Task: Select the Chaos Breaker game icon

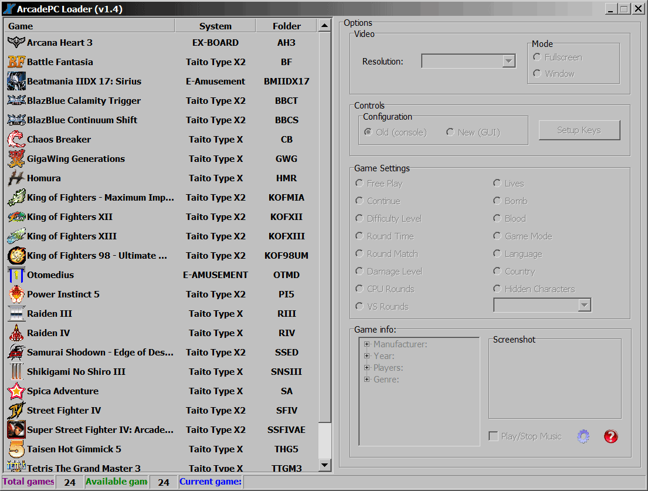Action: (16, 140)
